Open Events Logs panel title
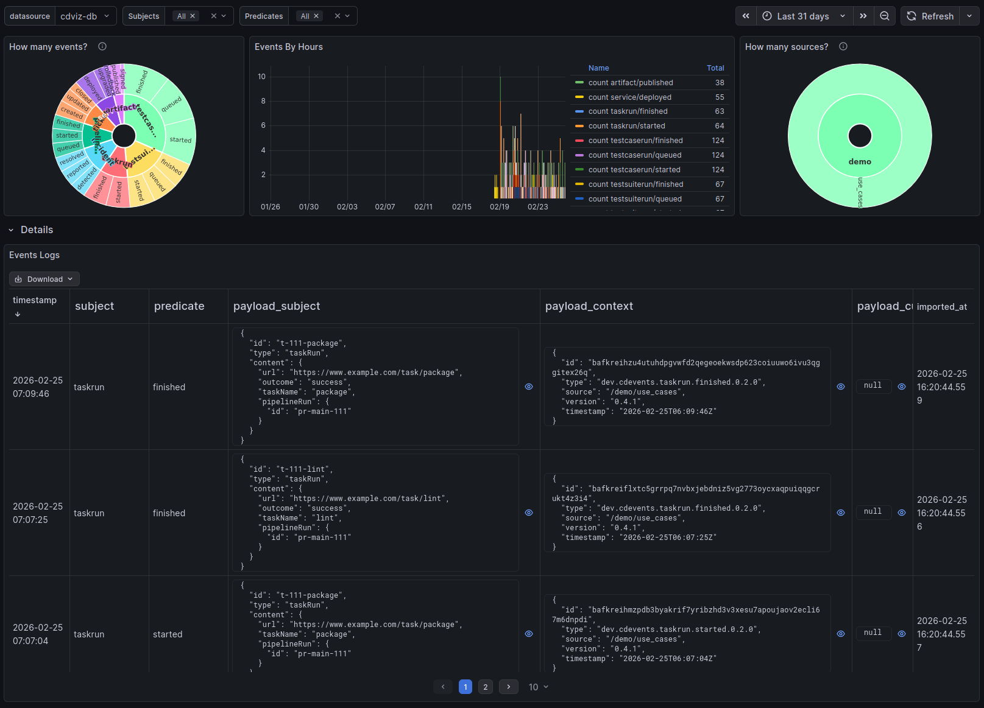The height and width of the screenshot is (708, 984). (34, 255)
